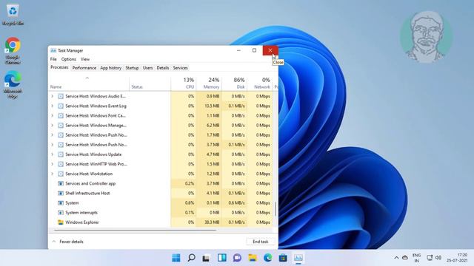Screen dimensions: 474x266
Task: Select the System interrupts row text
Action: (81, 213)
